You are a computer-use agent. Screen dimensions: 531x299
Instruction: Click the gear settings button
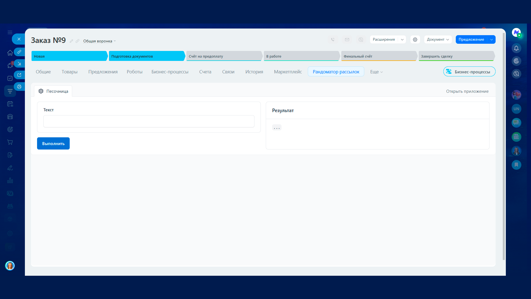click(x=415, y=40)
